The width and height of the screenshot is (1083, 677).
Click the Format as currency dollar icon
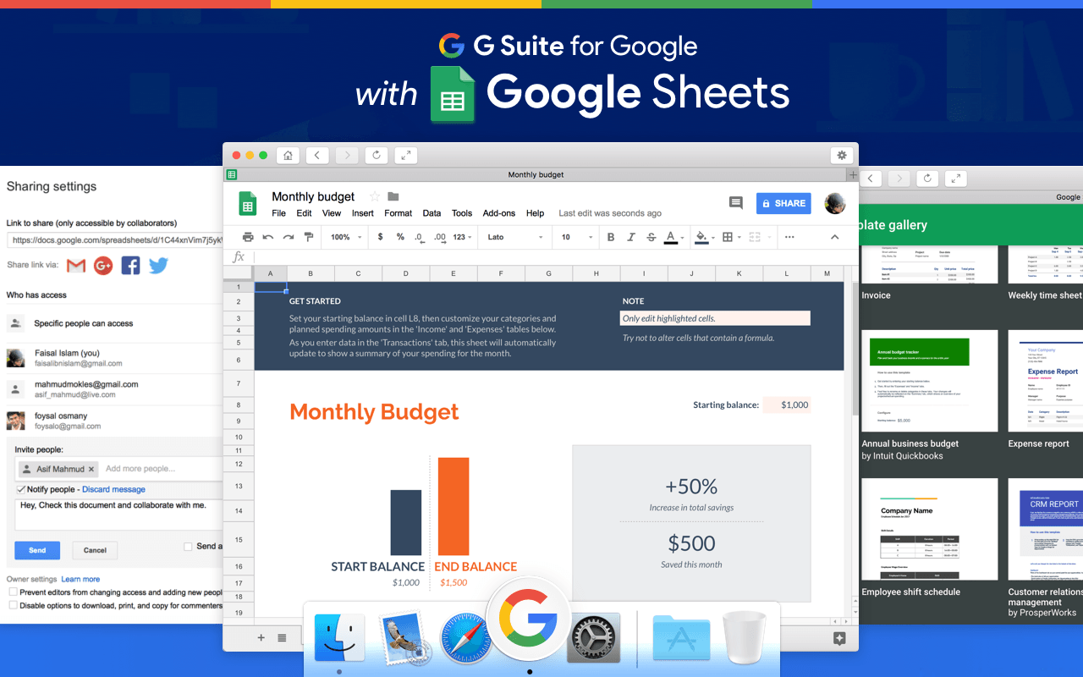(x=381, y=237)
